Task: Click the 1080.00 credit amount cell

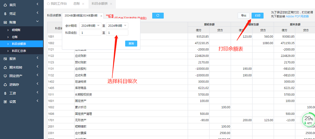Action: [x=268, y=43]
